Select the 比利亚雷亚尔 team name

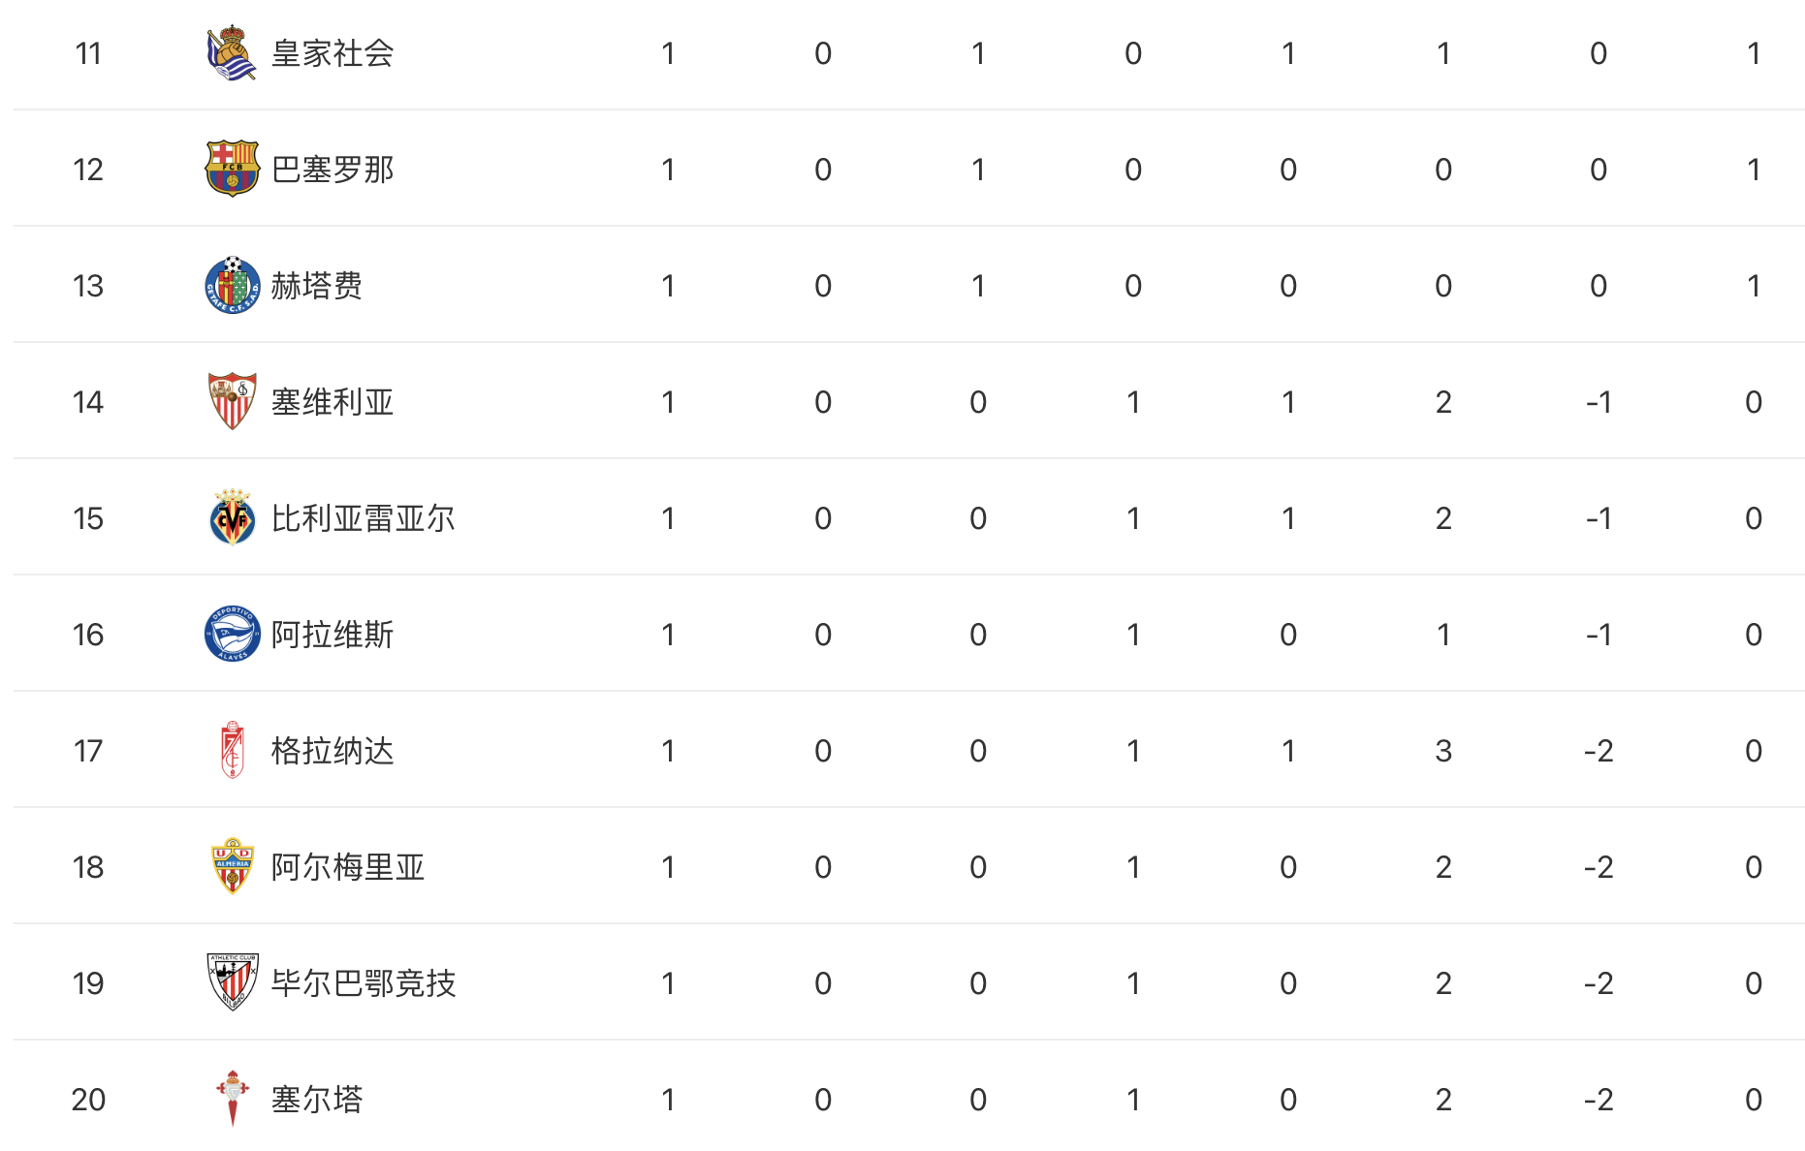tap(364, 518)
